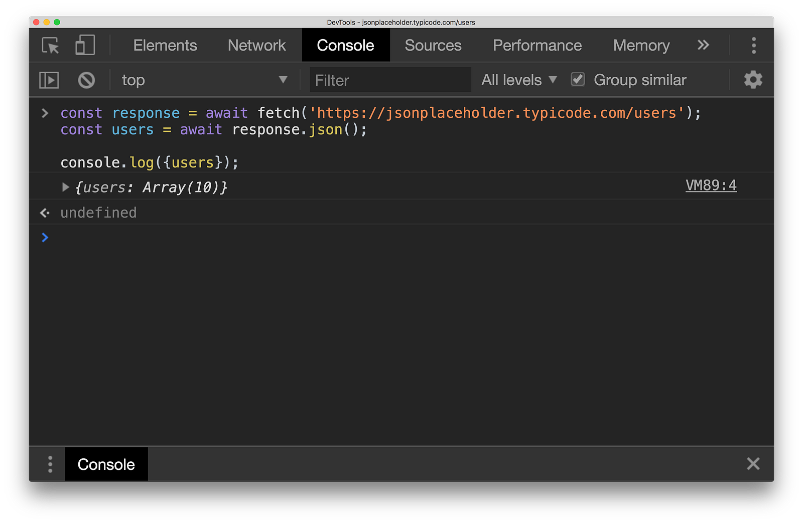Open the top context dropdown
803x523 pixels.
click(x=205, y=80)
